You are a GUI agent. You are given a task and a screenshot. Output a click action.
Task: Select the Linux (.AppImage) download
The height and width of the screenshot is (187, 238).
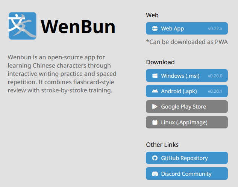[x=187, y=122]
